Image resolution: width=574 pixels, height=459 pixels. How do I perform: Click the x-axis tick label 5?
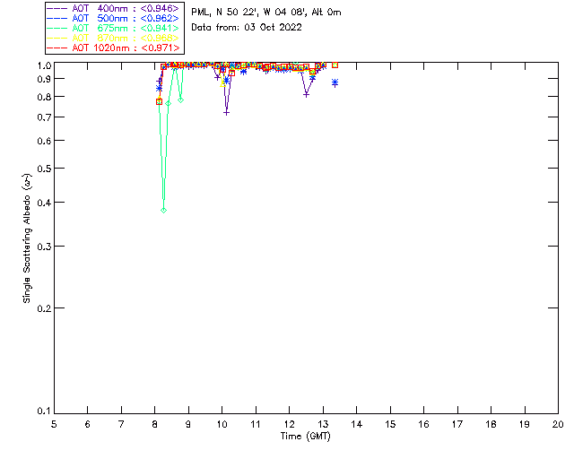(x=54, y=424)
